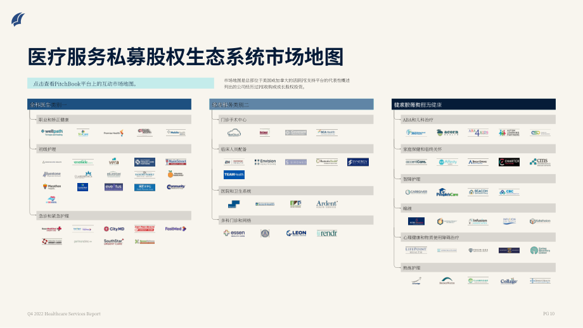Screen dimensions: 583x328
Task: Click the market map description paragraph
Action: (286, 84)
